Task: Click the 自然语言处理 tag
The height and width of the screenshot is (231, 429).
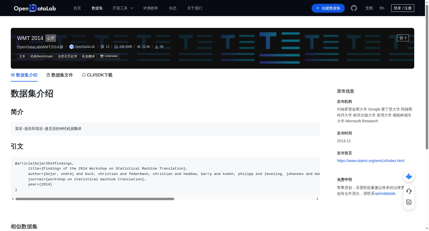Action: click(68, 56)
